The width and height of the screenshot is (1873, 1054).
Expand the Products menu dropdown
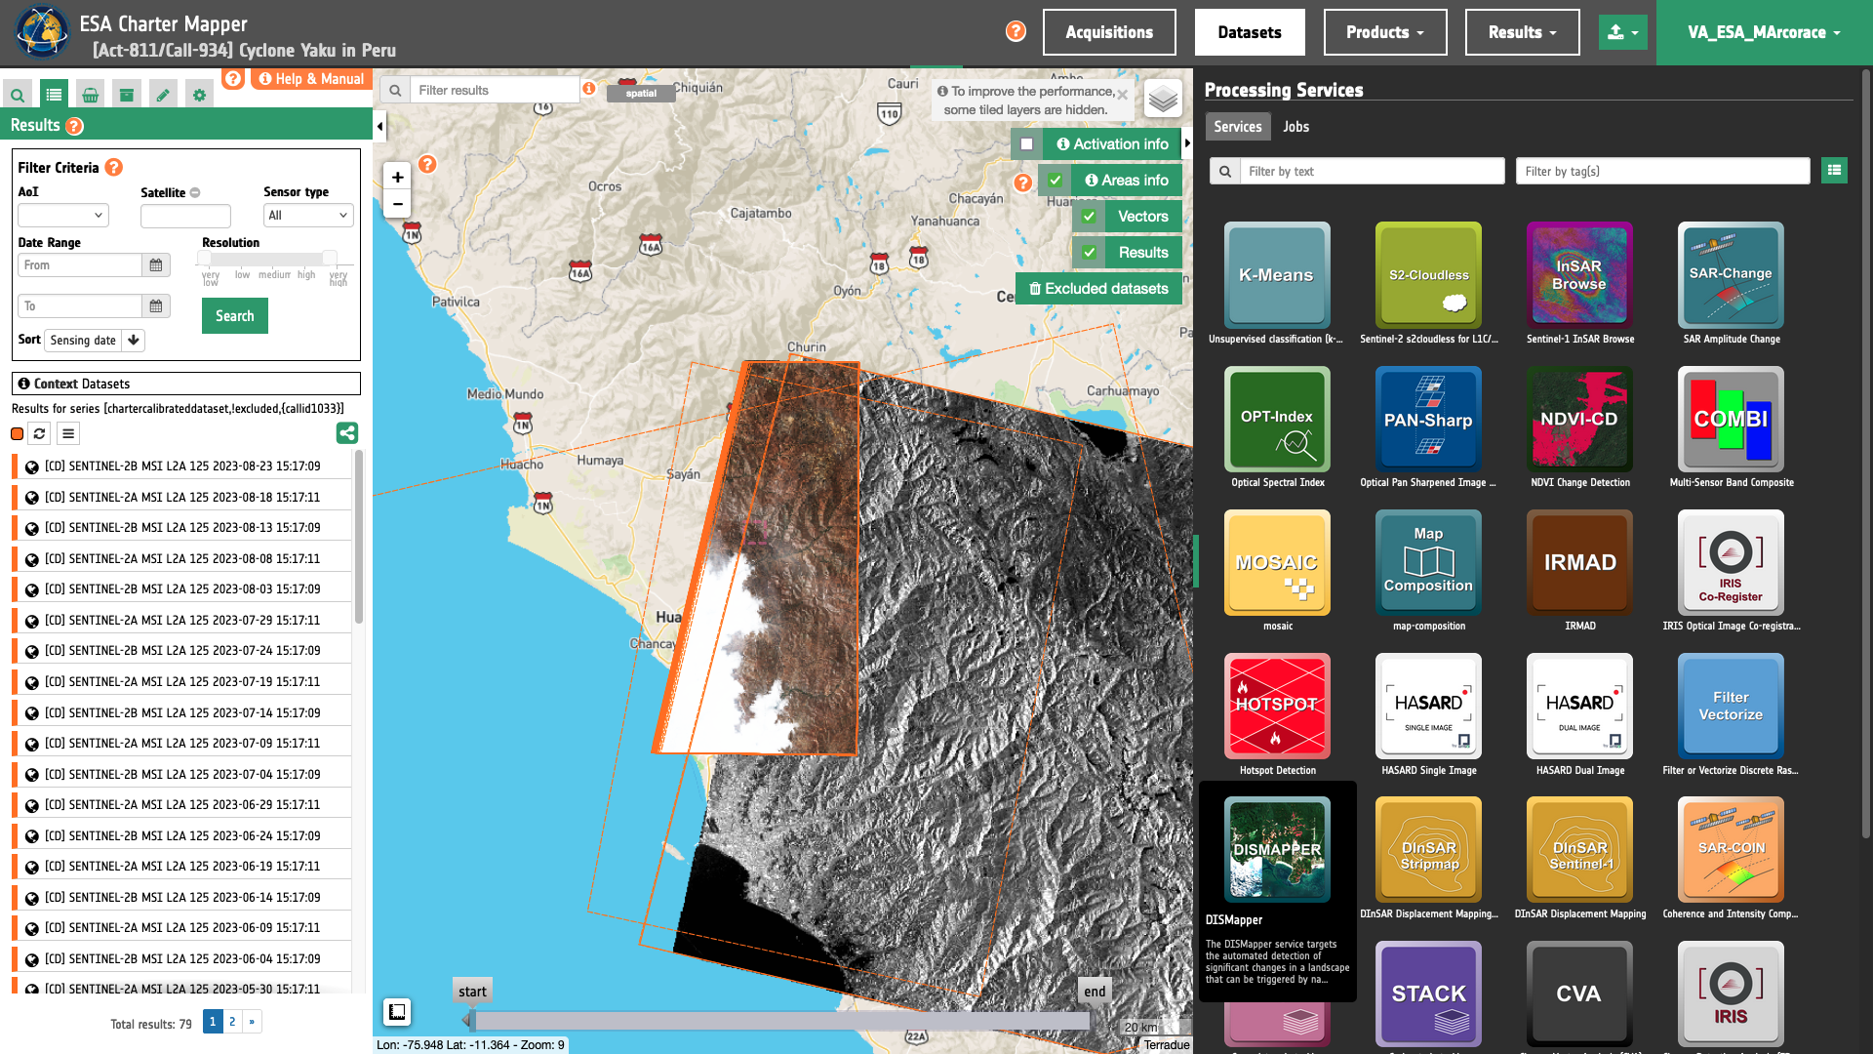1384,32
